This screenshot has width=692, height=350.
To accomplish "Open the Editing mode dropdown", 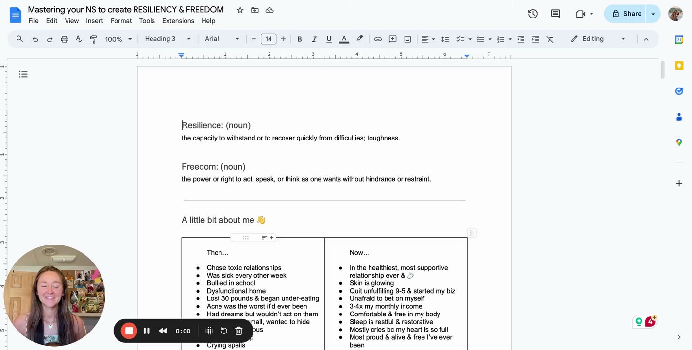I will click(598, 39).
